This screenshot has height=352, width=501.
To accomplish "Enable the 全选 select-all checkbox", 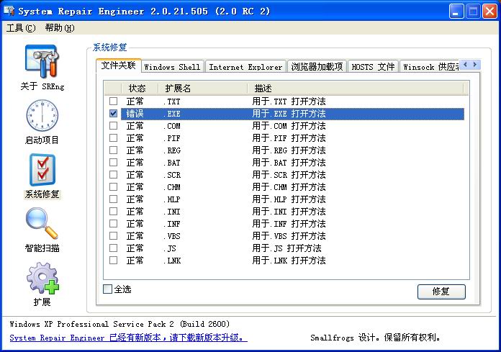I will pyautogui.click(x=107, y=289).
